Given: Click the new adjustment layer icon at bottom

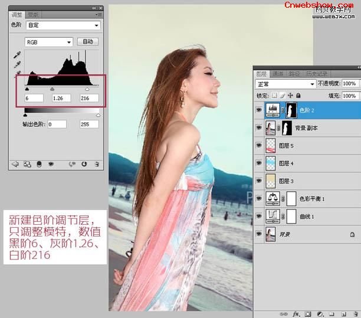Looking at the screenshot, I should pos(320,314).
